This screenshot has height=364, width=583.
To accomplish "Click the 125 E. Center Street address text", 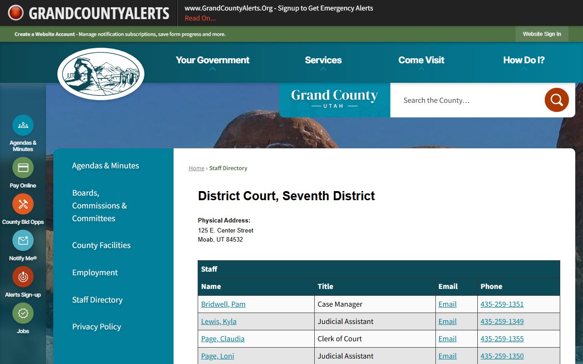I will [226, 230].
